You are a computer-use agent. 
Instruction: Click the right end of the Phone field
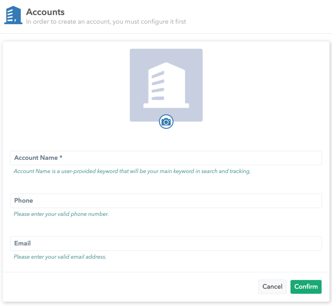[x=314, y=201]
